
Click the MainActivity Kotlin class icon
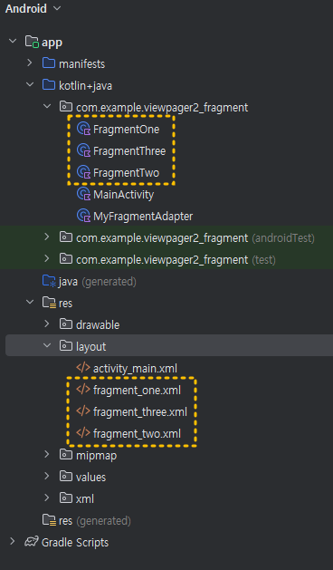pos(83,194)
